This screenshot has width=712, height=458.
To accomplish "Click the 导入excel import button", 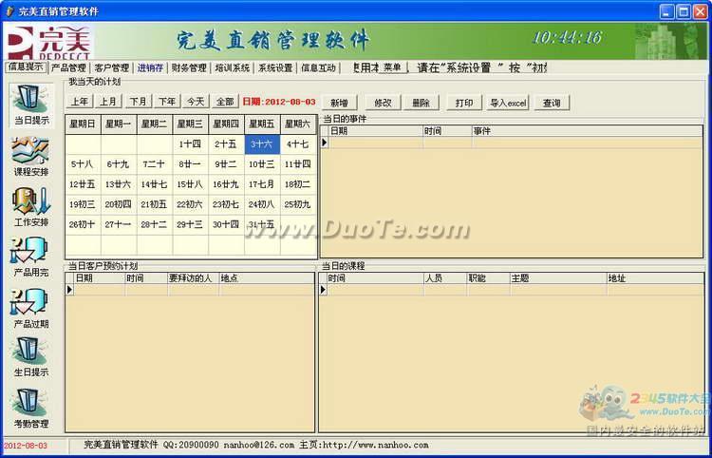I will 508,103.
